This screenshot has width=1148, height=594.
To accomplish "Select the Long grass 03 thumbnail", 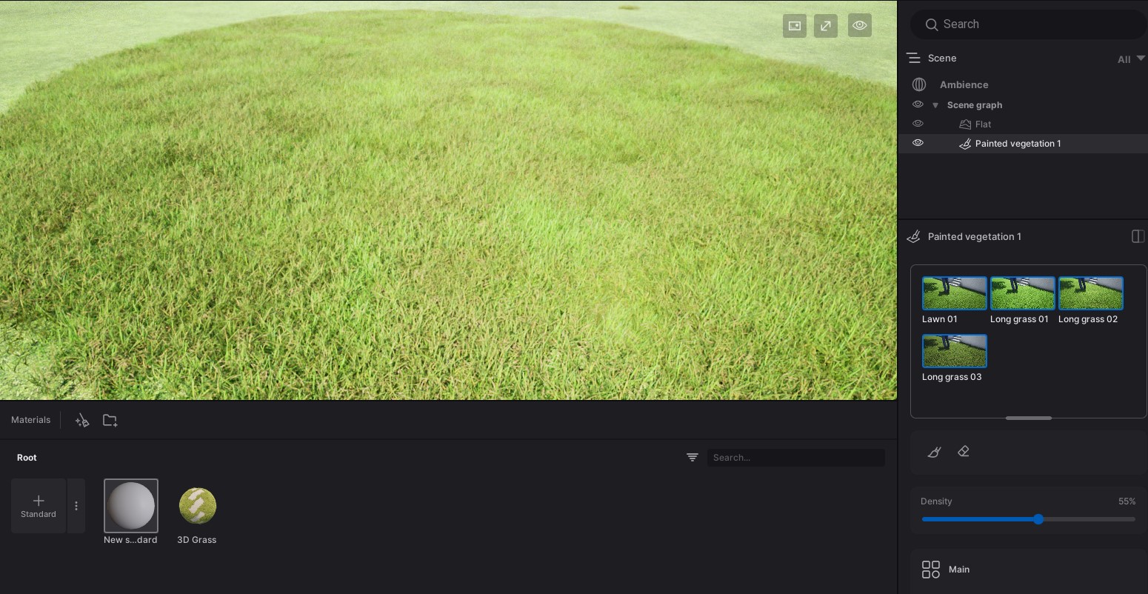I will tap(955, 351).
